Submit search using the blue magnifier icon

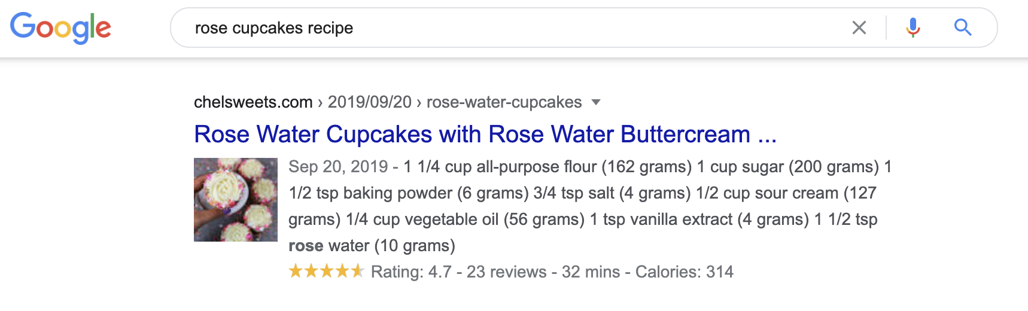pyautogui.click(x=962, y=28)
